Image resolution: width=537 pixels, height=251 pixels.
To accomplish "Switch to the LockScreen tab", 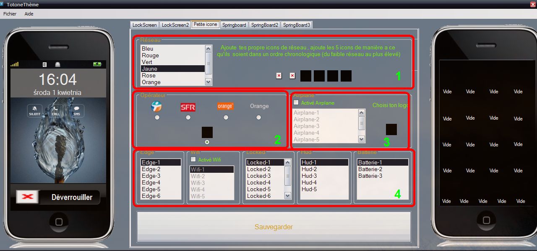I will click(x=144, y=25).
